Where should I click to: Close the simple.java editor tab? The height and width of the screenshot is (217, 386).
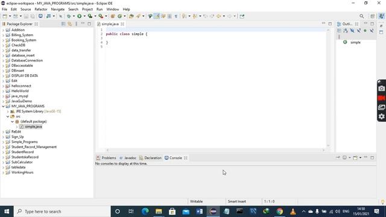(122, 24)
